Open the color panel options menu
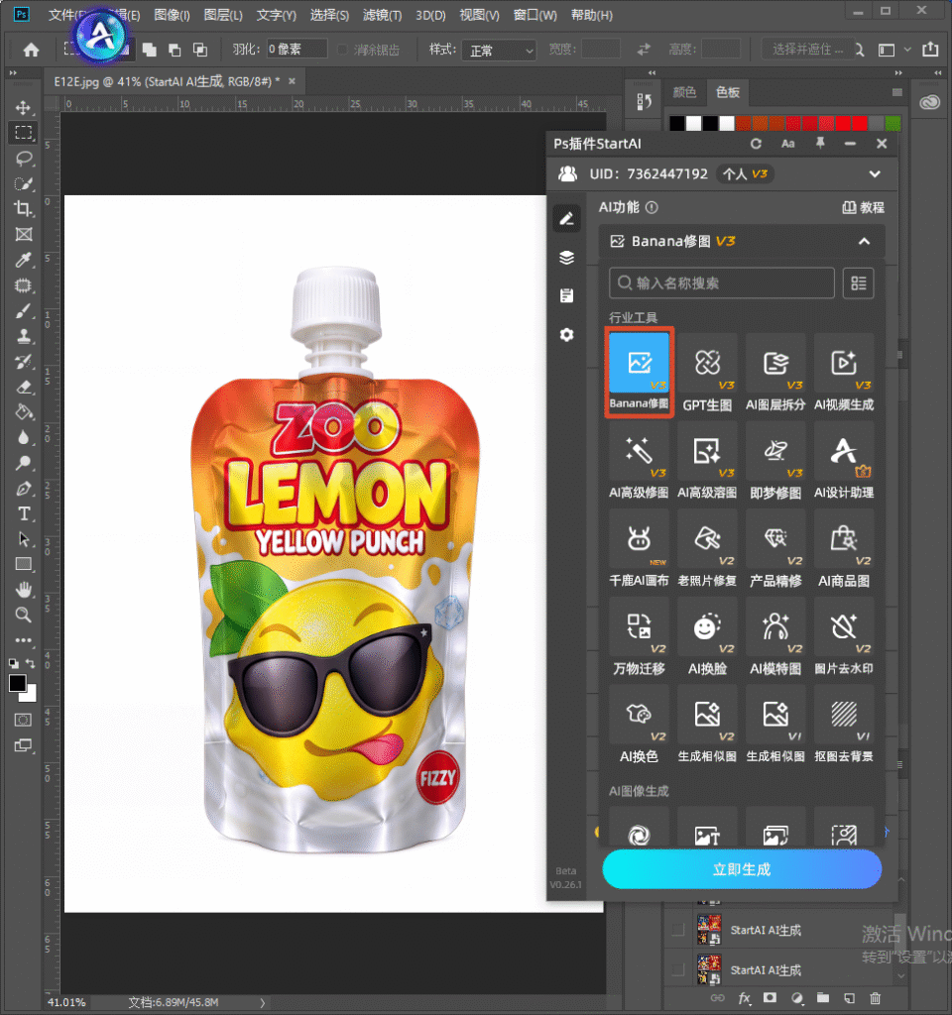 896,92
